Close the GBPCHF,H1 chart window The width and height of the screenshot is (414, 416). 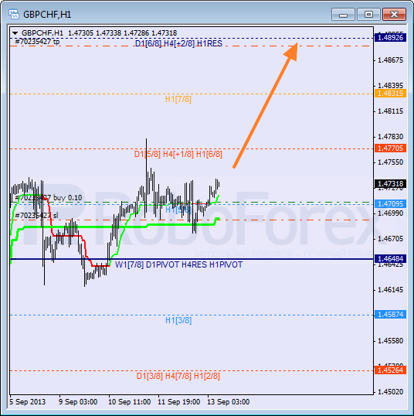pos(394,15)
